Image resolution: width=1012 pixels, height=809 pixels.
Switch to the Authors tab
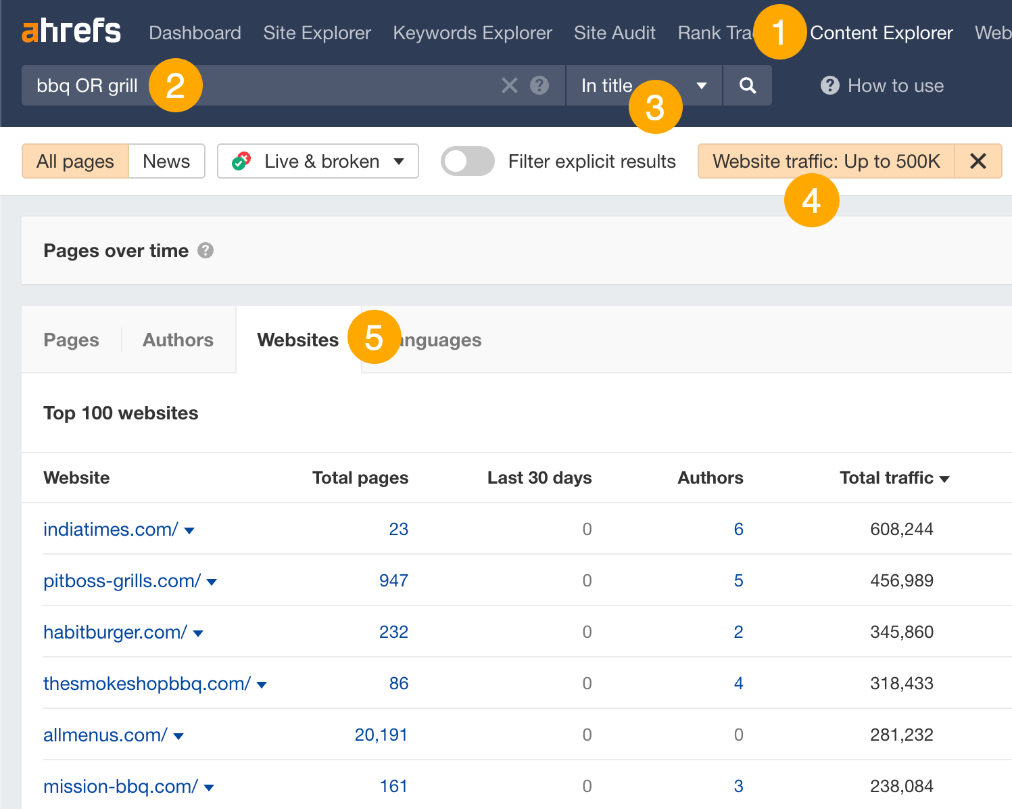[178, 340]
